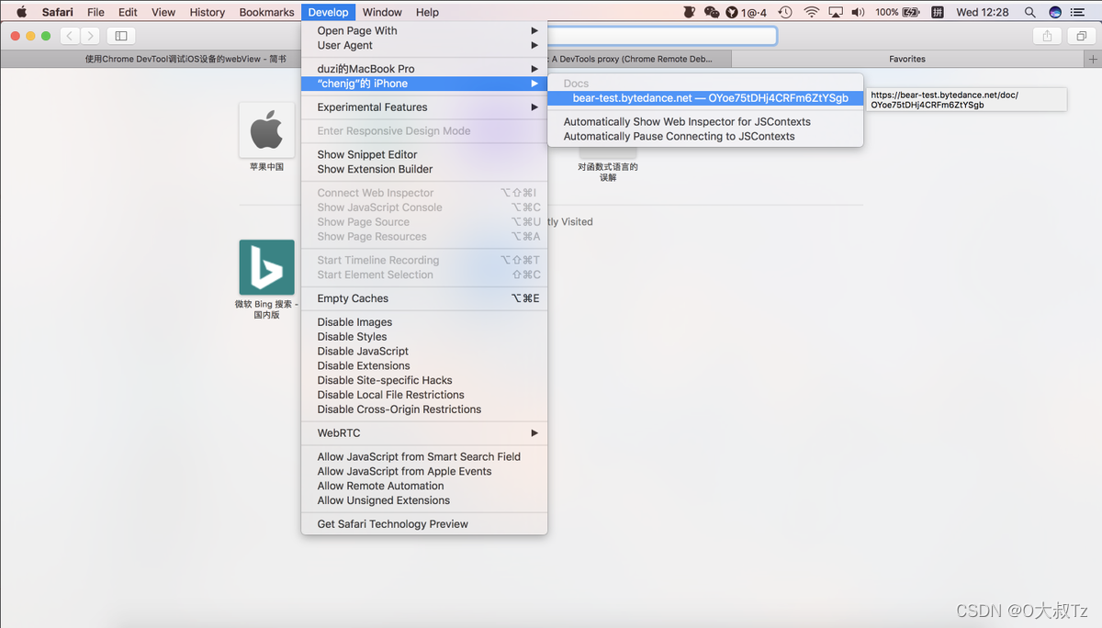The width and height of the screenshot is (1102, 628).
Task: Toggle Allow Remote Automation
Action: click(x=425, y=487)
